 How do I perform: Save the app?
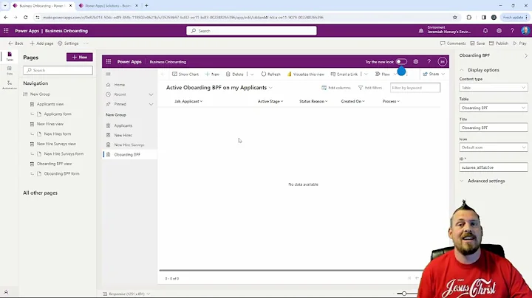click(x=477, y=44)
